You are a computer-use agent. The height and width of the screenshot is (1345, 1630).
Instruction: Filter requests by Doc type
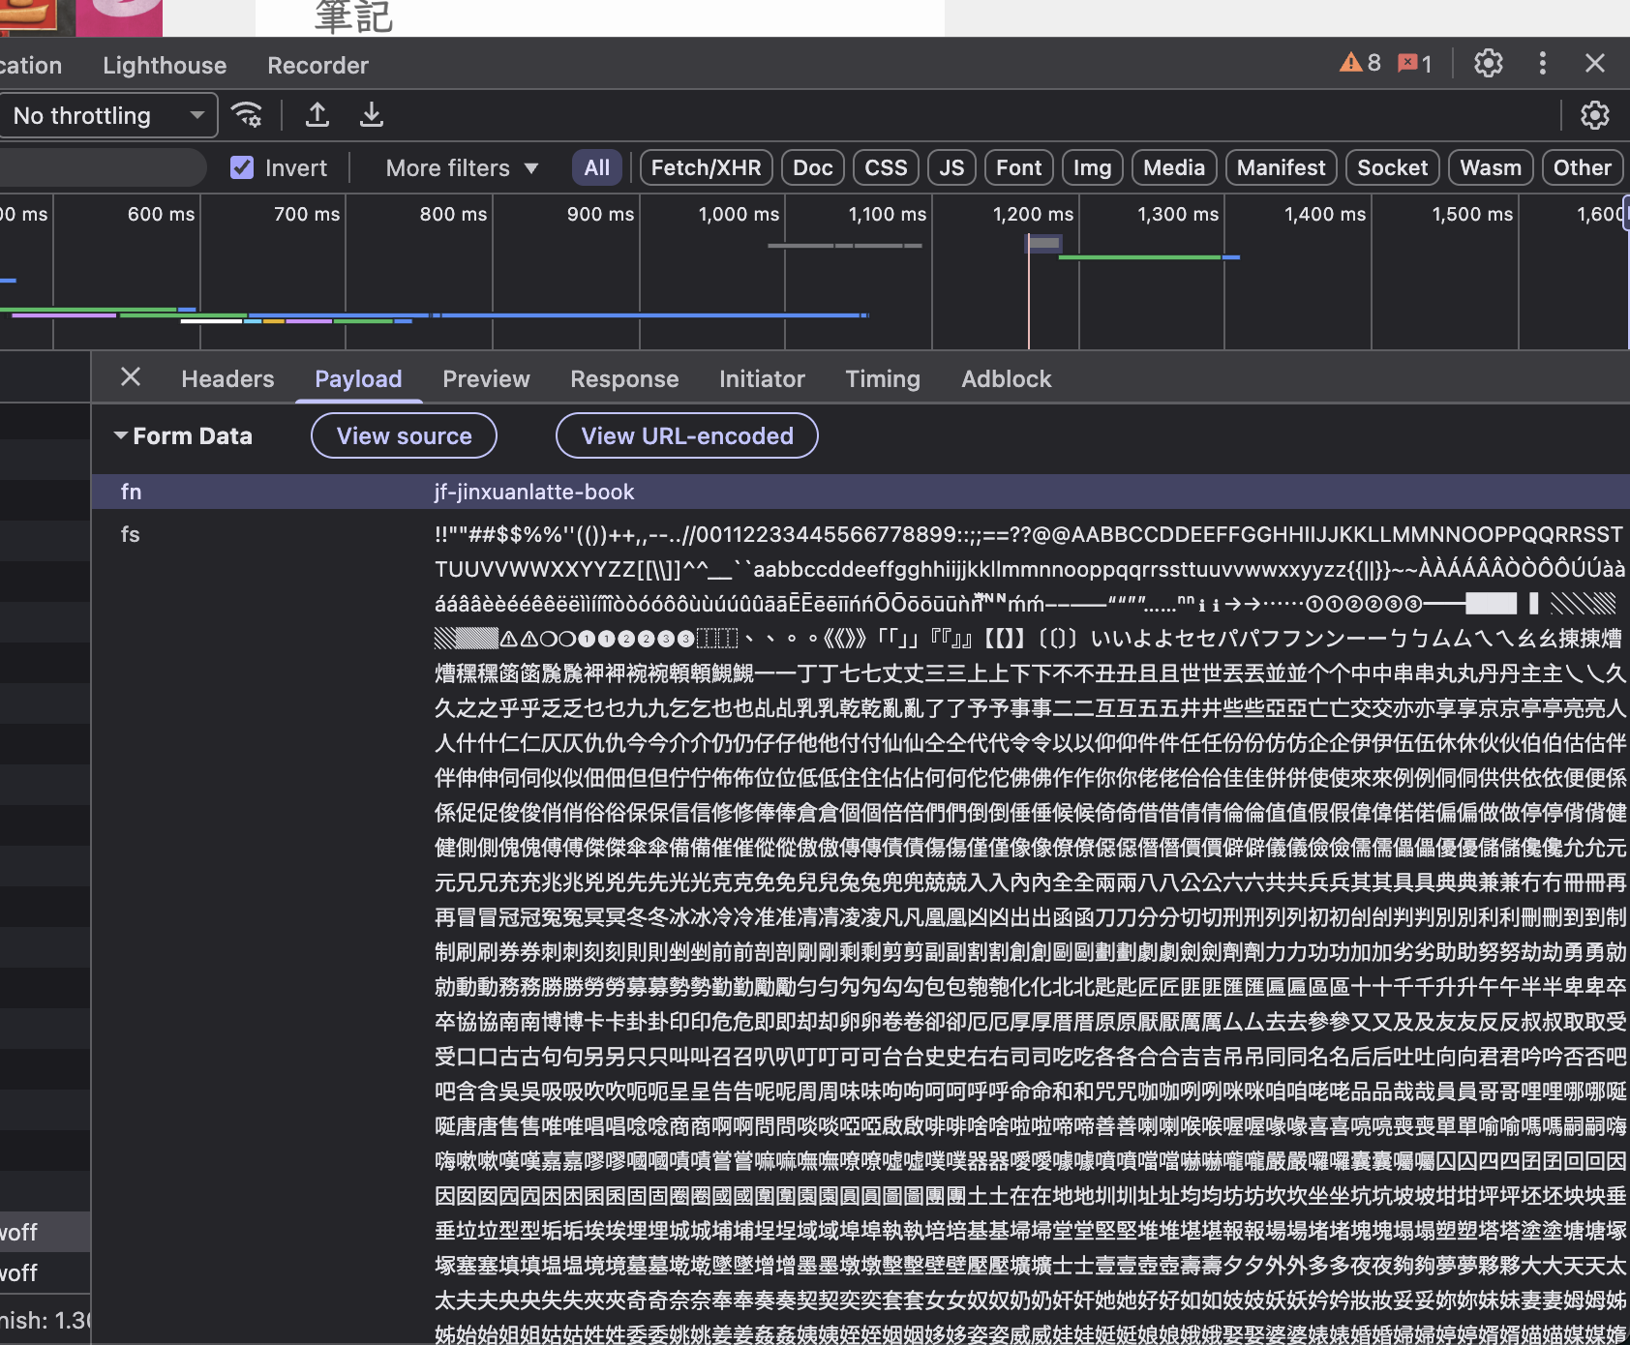pyautogui.click(x=813, y=167)
